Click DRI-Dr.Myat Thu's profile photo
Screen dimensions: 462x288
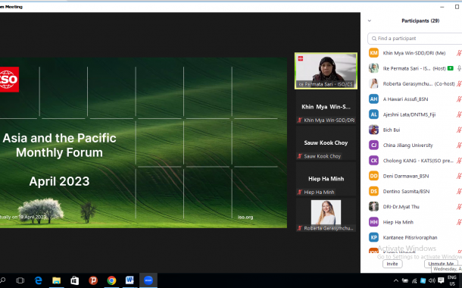tap(373, 207)
